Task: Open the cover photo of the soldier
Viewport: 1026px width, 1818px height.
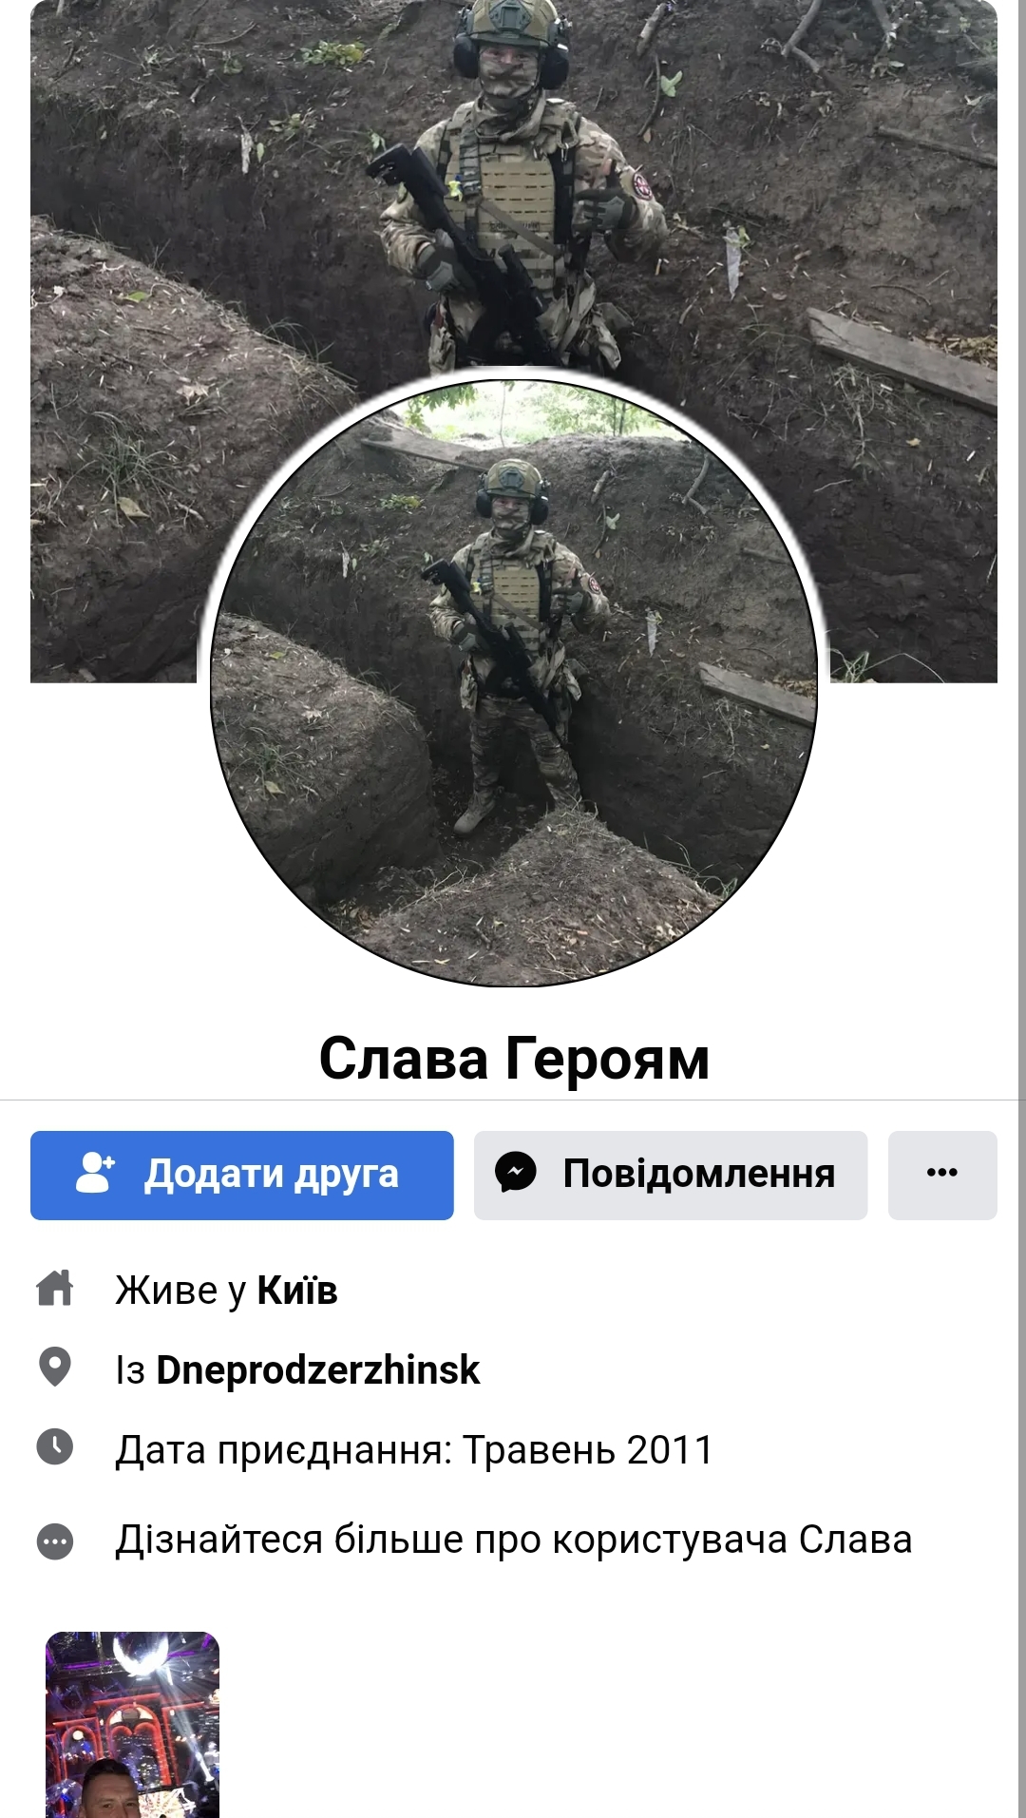Action: (514, 190)
